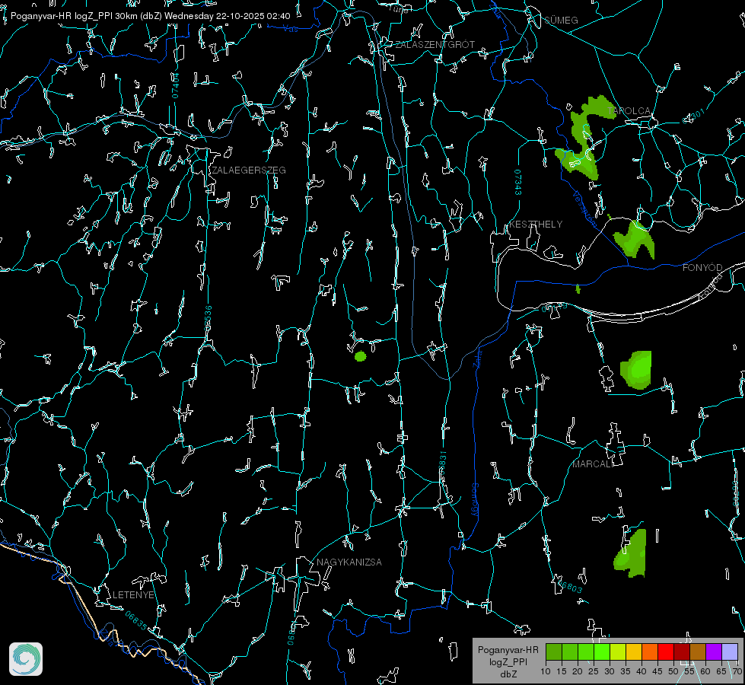Click road number 06835 near Letenye
Screen dimensions: 745x685
(136, 620)
